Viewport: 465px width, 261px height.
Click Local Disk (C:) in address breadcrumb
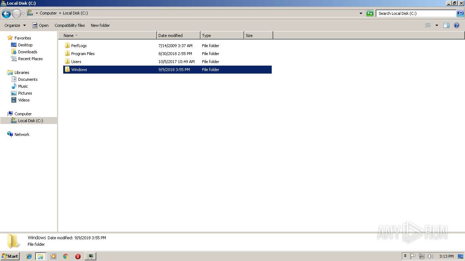tap(75, 13)
